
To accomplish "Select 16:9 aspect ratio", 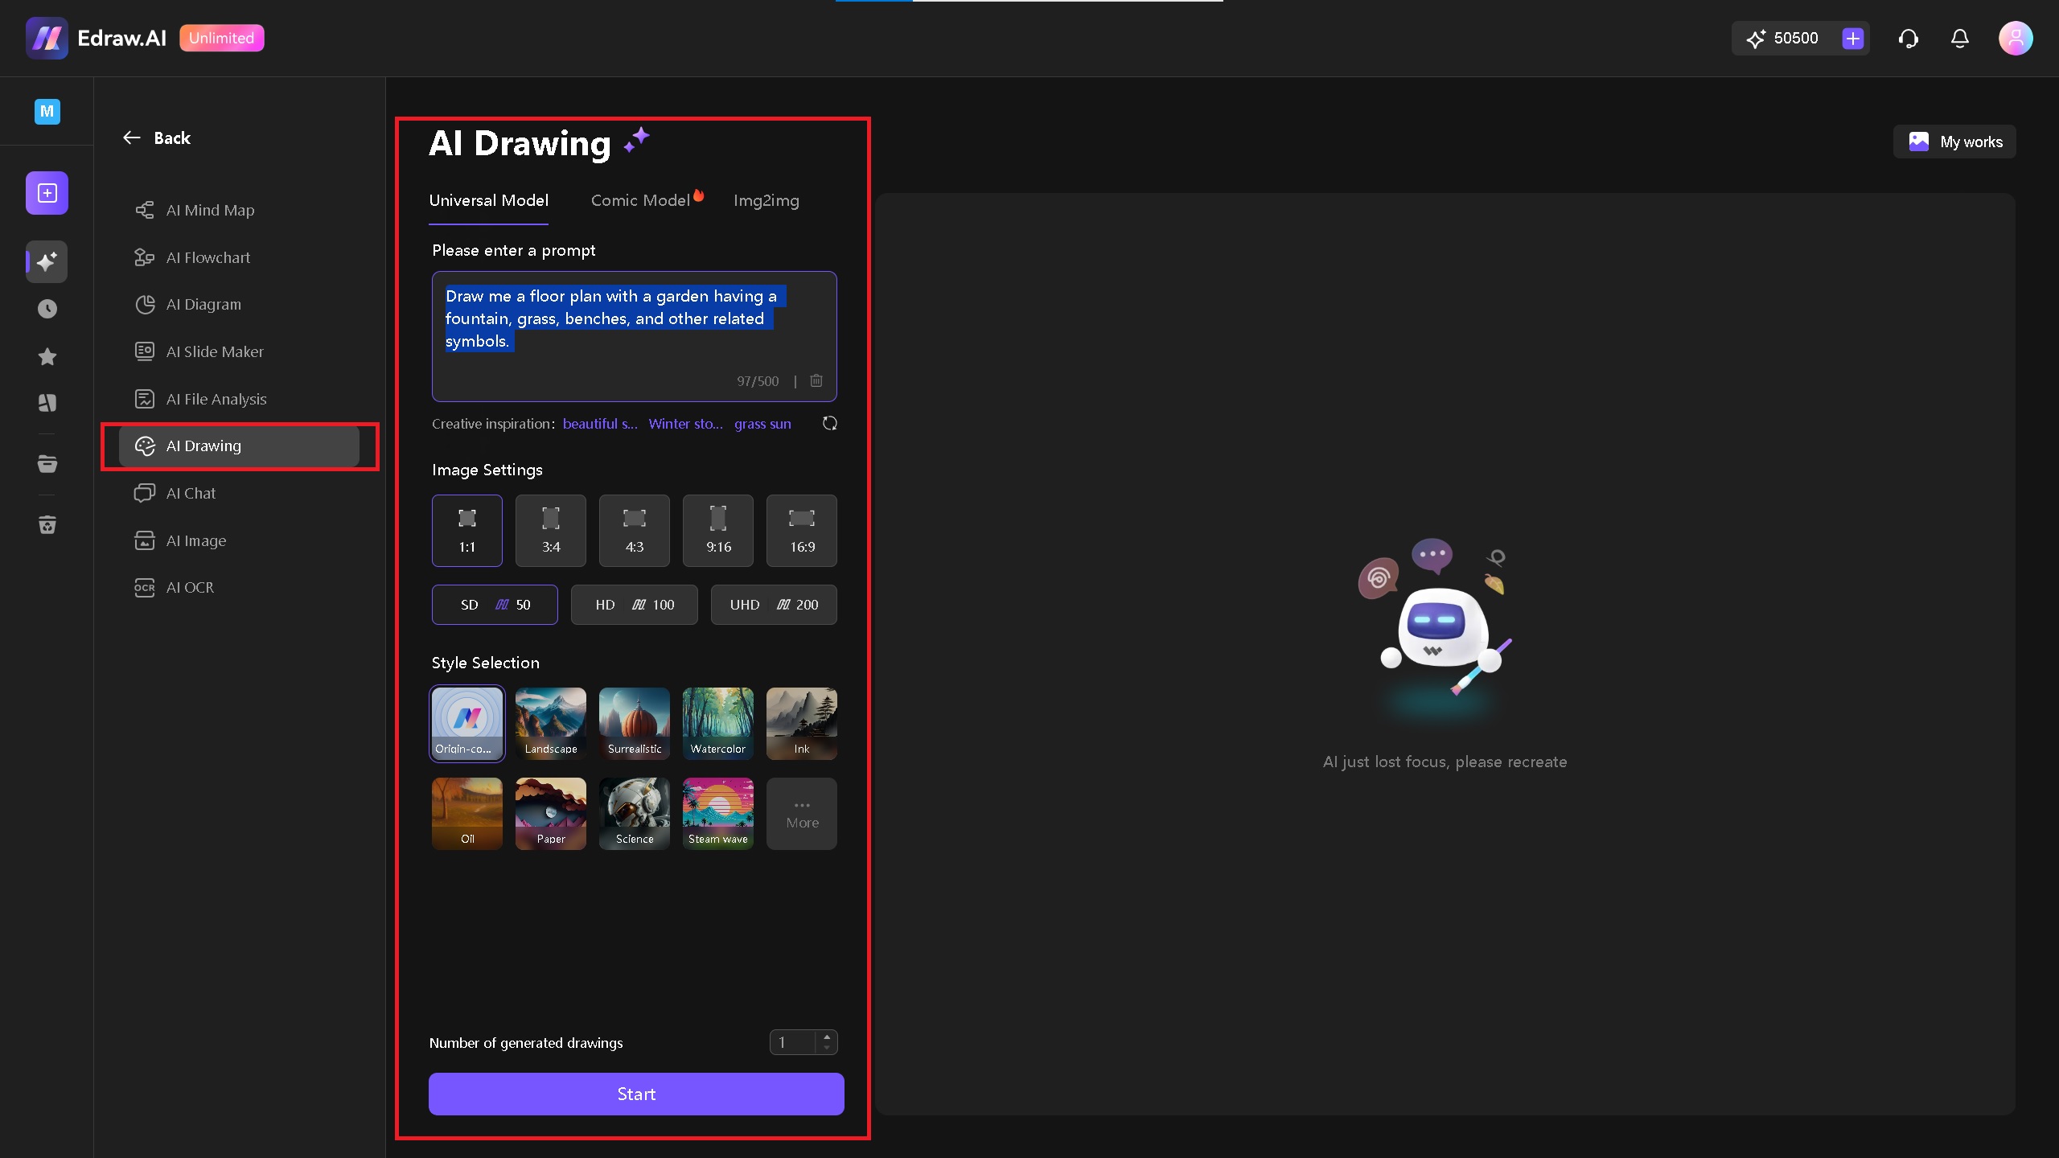I will point(801,531).
